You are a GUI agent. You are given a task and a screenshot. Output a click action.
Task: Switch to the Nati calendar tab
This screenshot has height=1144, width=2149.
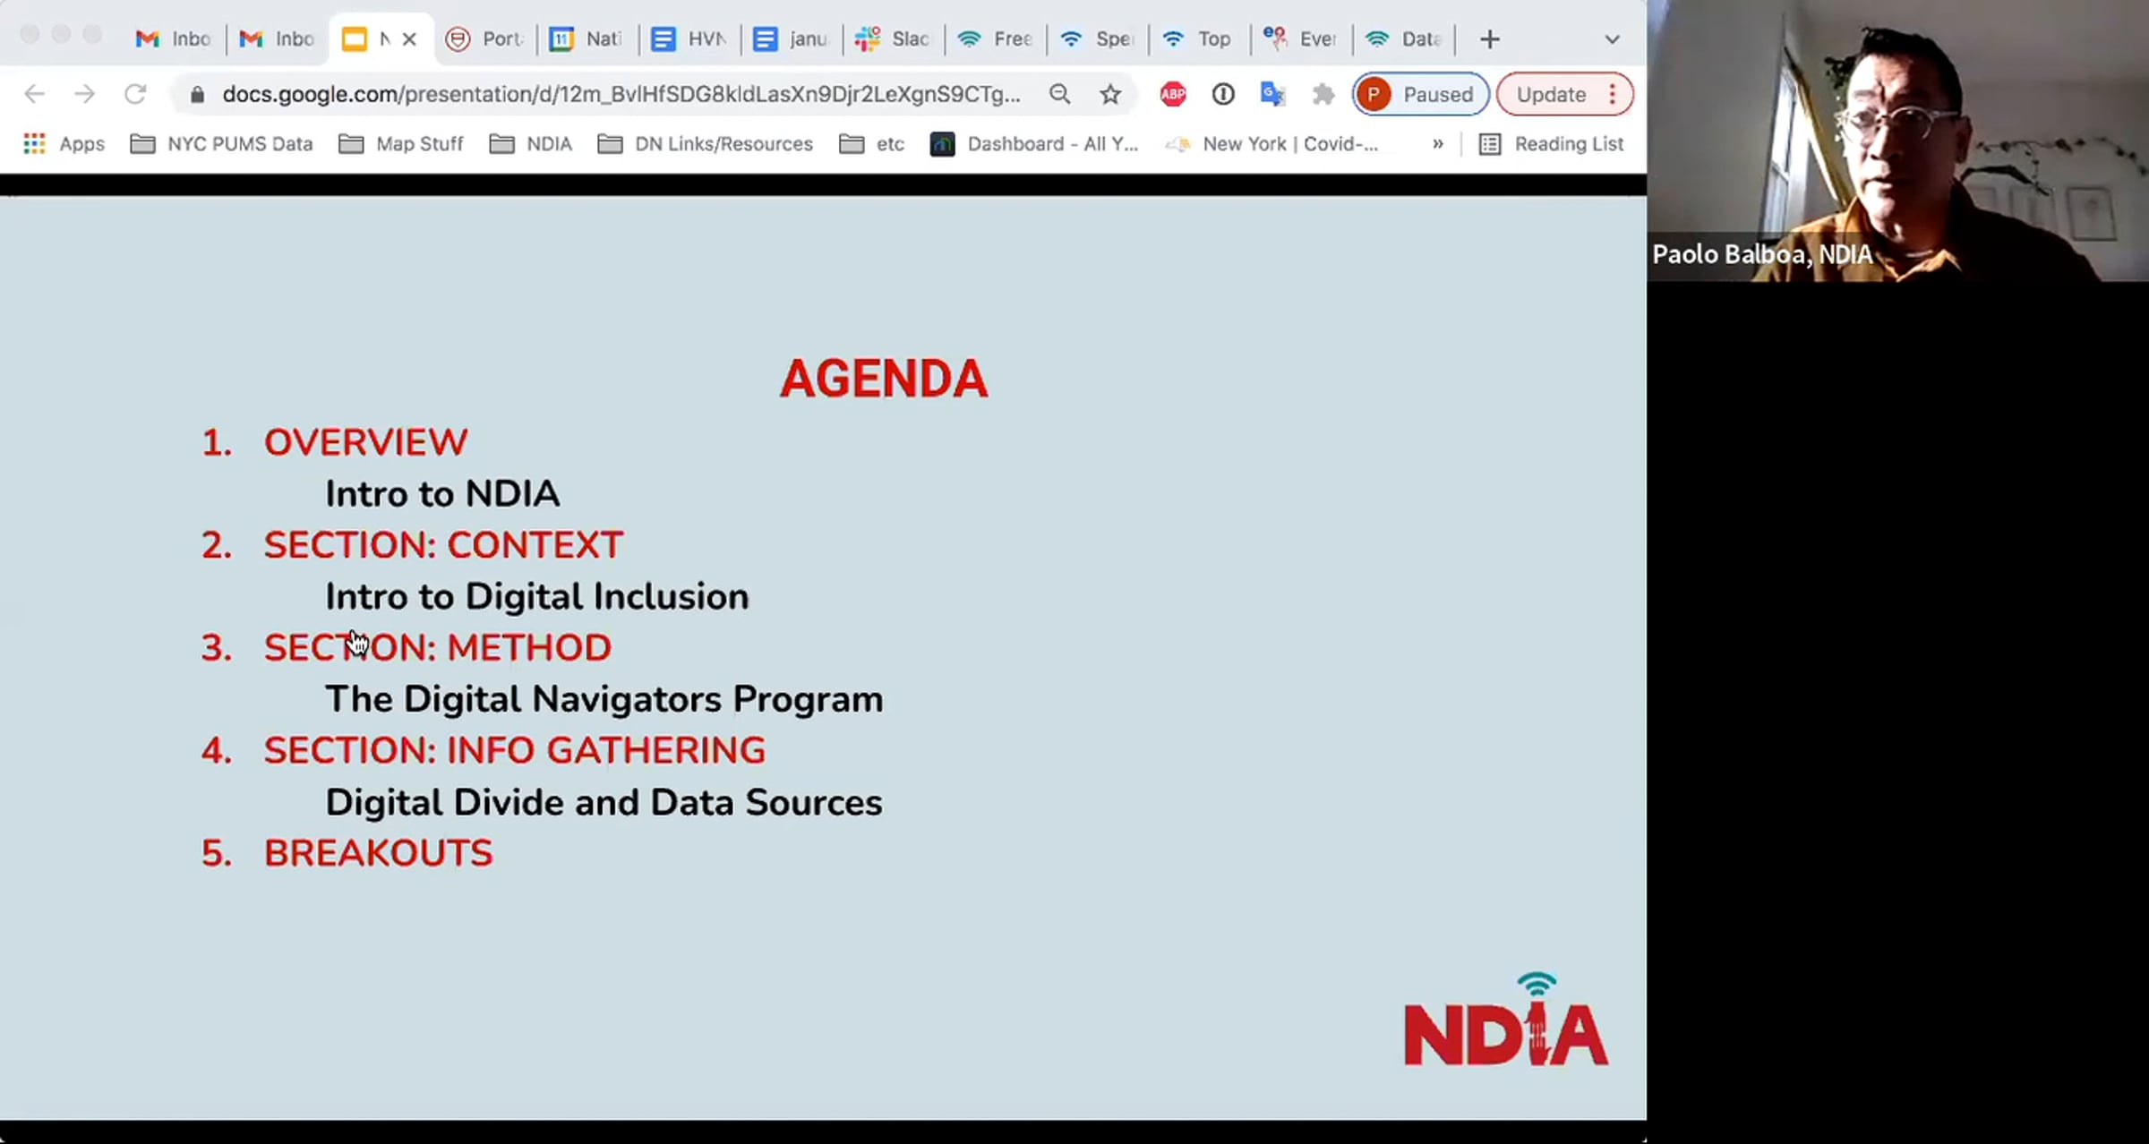point(586,39)
